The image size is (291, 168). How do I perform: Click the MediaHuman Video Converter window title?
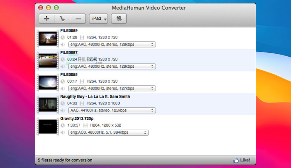149,8
